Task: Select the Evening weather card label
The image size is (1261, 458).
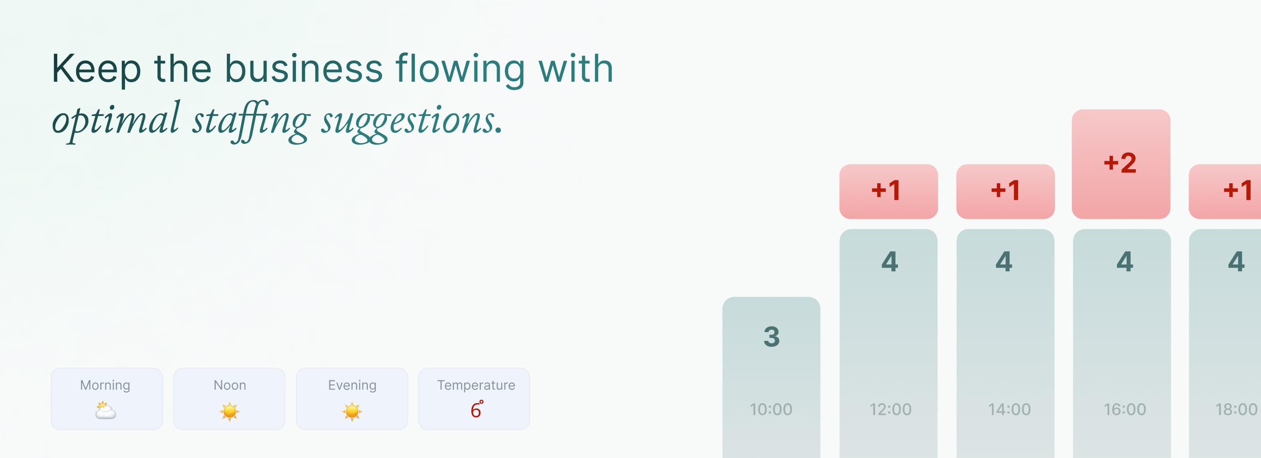Action: point(352,385)
